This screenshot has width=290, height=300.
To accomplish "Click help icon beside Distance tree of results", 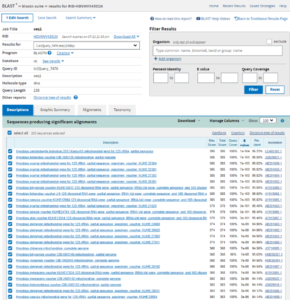I will [x=76, y=97].
